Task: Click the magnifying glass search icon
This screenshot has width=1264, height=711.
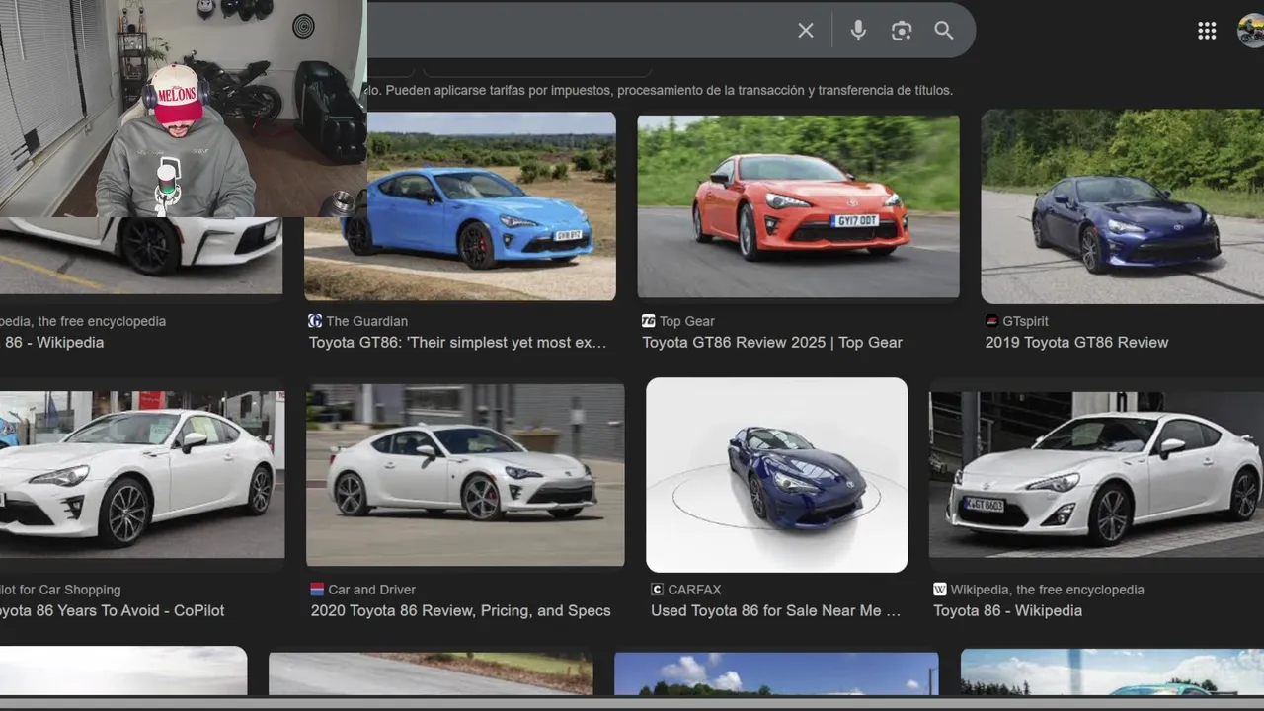Action: tap(944, 31)
